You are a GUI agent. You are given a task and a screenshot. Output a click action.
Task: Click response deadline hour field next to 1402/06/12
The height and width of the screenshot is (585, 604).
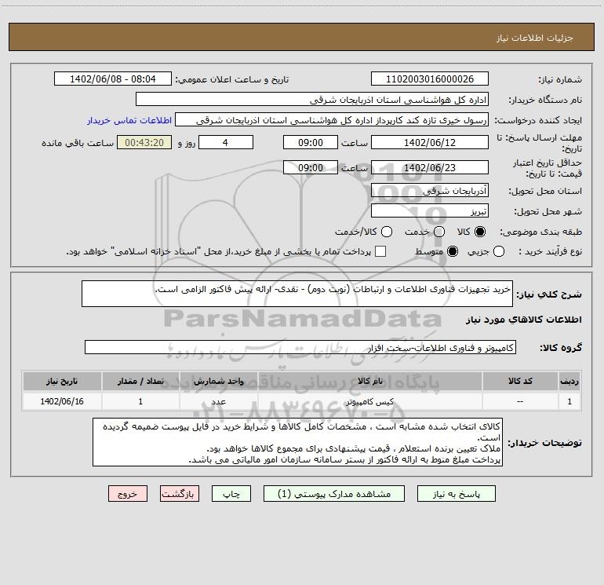(x=311, y=142)
